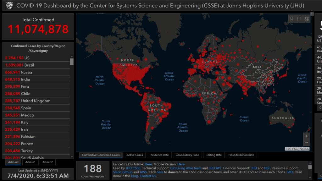Select the Active Cases tab
The width and height of the screenshot is (322, 181).
(x=135, y=155)
